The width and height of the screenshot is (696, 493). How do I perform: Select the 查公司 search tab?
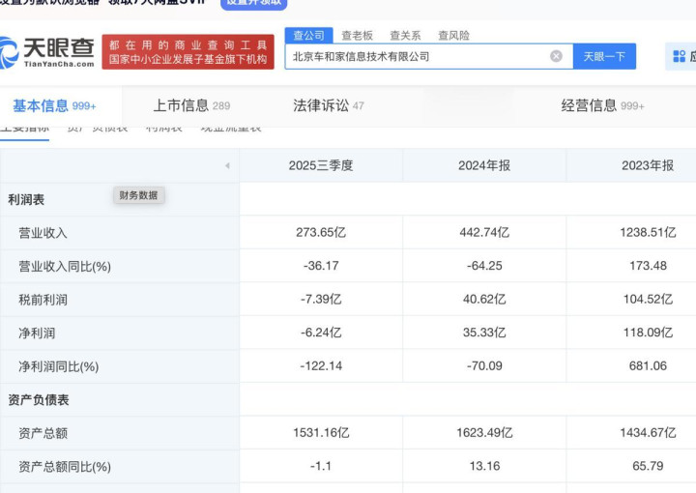click(x=308, y=36)
